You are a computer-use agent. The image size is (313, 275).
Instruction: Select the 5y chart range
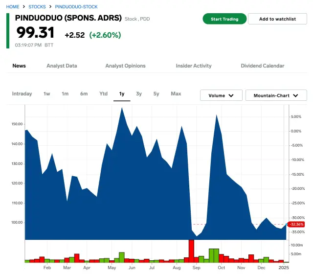pos(156,93)
